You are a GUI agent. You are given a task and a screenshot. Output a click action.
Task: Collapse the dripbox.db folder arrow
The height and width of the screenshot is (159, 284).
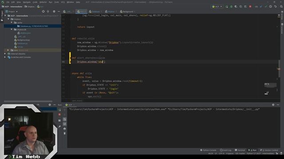tap(12, 30)
